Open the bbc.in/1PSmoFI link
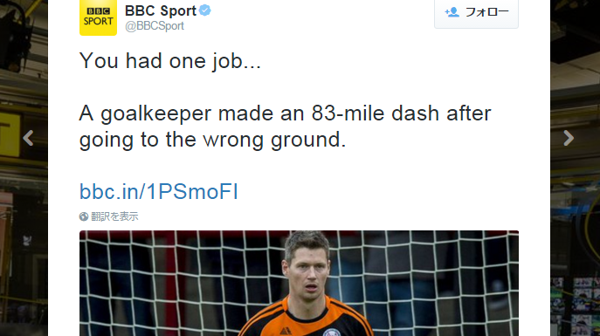This screenshot has height=336, width=600. click(x=159, y=191)
